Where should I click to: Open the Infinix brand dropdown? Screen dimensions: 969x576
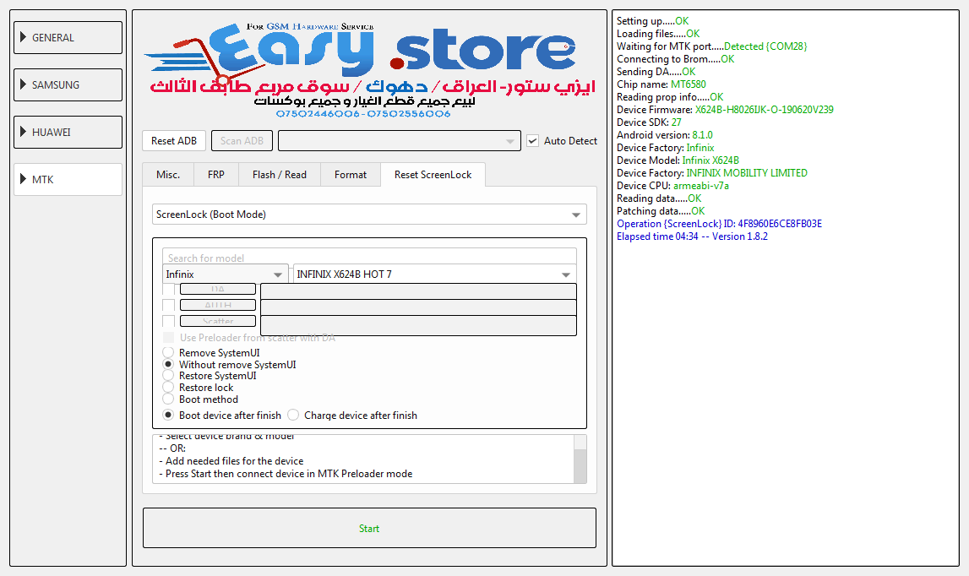(225, 274)
